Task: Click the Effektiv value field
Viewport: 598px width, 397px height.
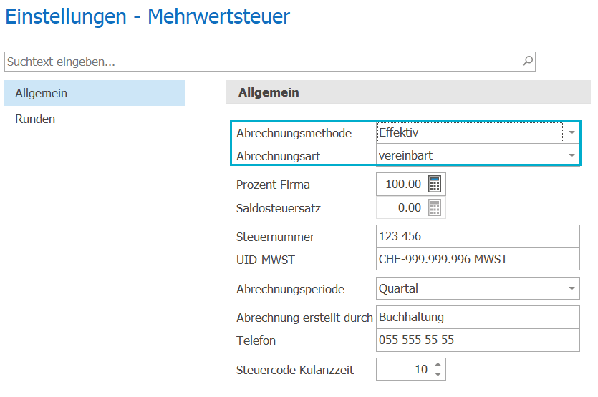Action: (470, 132)
